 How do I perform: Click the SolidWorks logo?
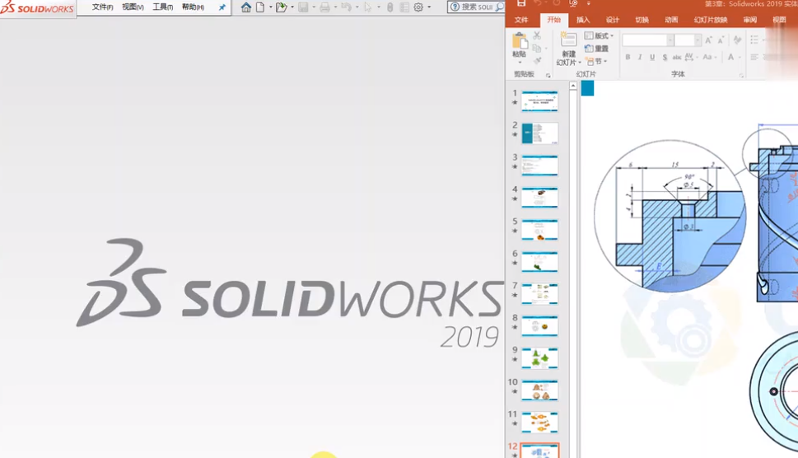[37, 7]
